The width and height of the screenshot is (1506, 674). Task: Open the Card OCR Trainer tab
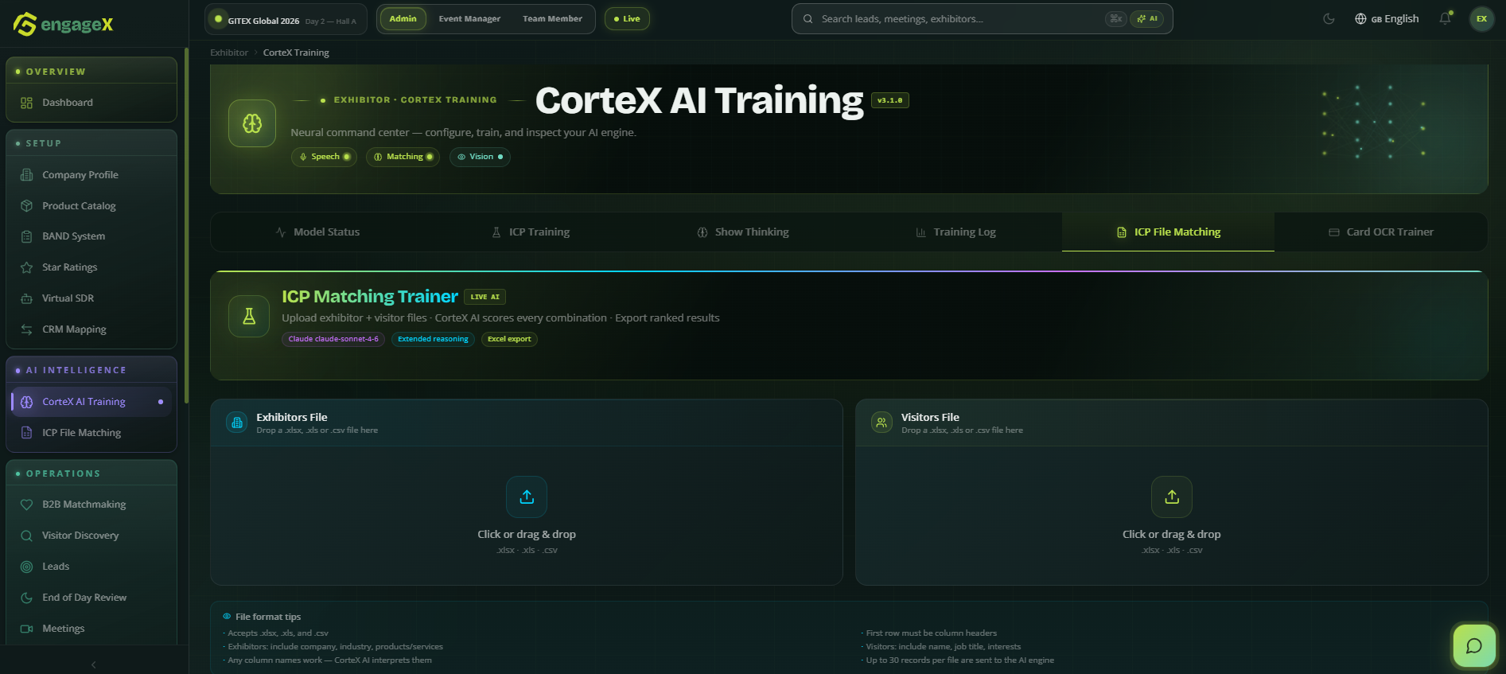tap(1381, 232)
